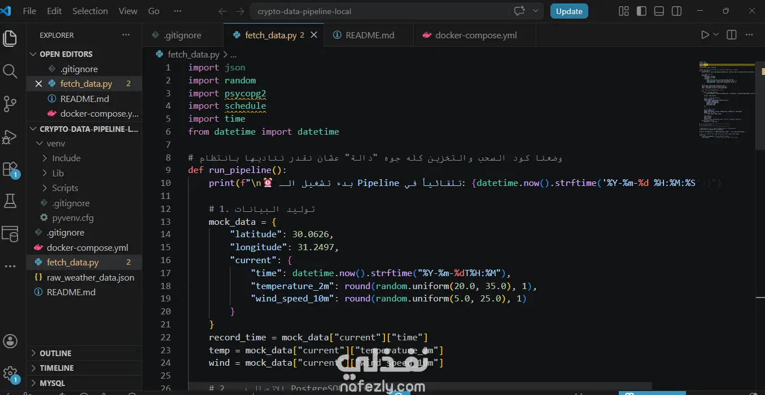The width and height of the screenshot is (765, 395).
Task: Open the Testing flask view
Action: 10,201
